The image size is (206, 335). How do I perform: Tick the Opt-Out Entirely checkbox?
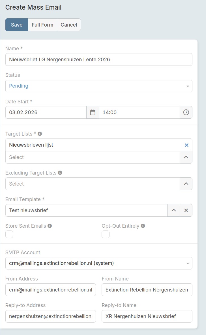106,234
